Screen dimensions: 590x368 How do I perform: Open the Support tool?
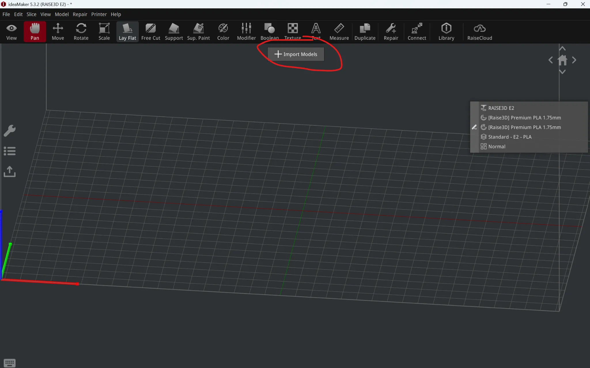click(174, 32)
